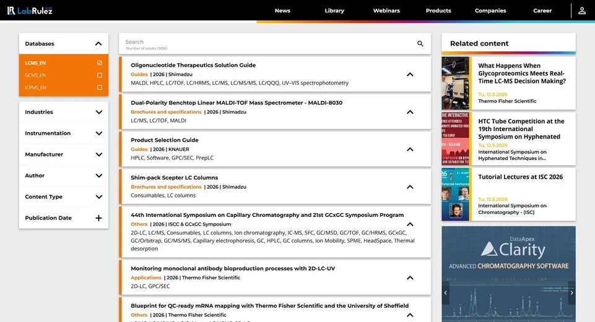
Task: Open Shim-pack Scepter LC Columns title
Action: pos(174,177)
